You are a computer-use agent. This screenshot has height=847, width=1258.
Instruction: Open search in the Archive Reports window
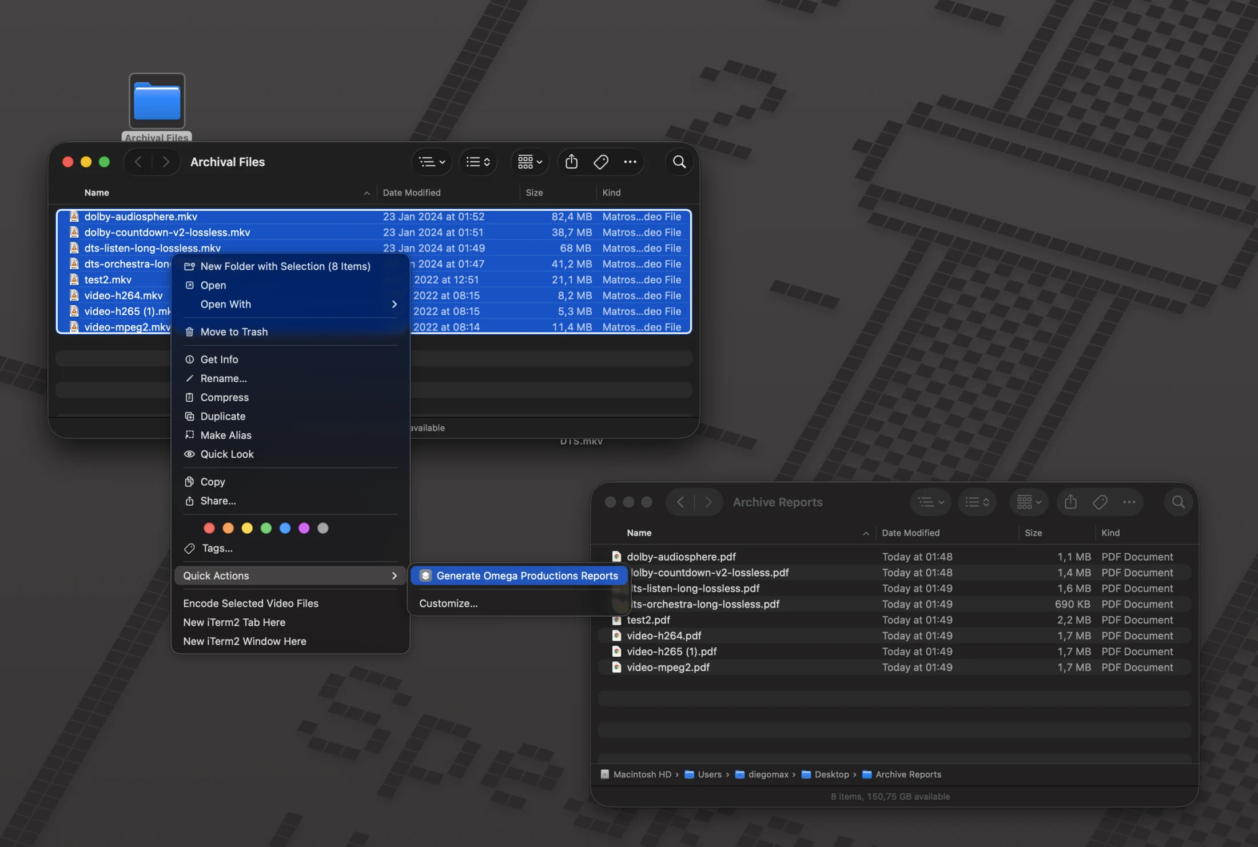(x=1179, y=502)
